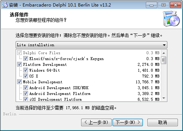Viewport: 183px width, 131px height.
Task: Toggle the Platform Development checkbox
Action: (19, 64)
